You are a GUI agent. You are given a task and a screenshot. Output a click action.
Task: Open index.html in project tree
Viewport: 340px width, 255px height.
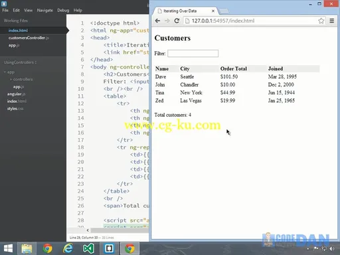pyautogui.click(x=17, y=101)
